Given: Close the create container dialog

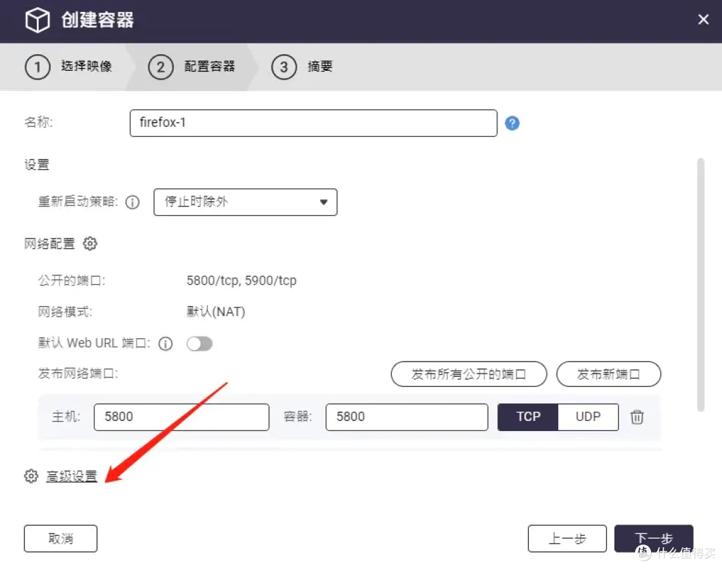Looking at the screenshot, I should 703,19.
